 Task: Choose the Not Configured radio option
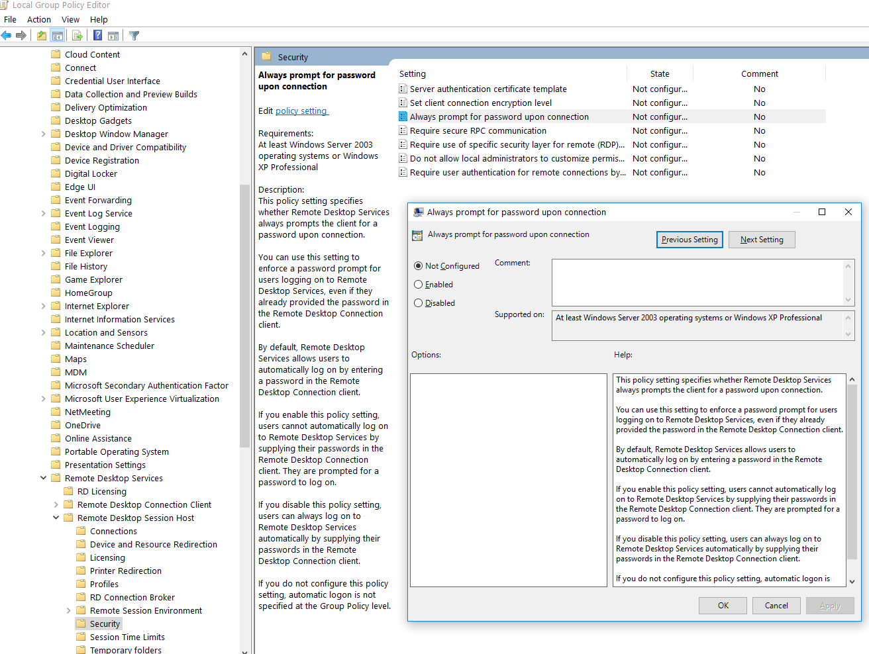coord(419,266)
